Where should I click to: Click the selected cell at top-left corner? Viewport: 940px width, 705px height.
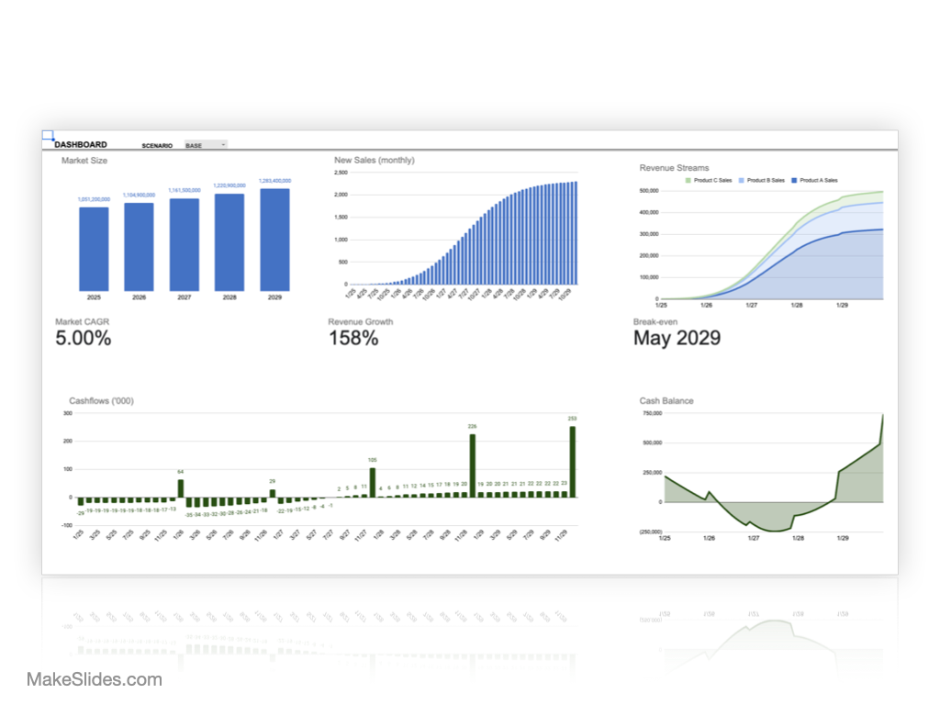click(48, 136)
